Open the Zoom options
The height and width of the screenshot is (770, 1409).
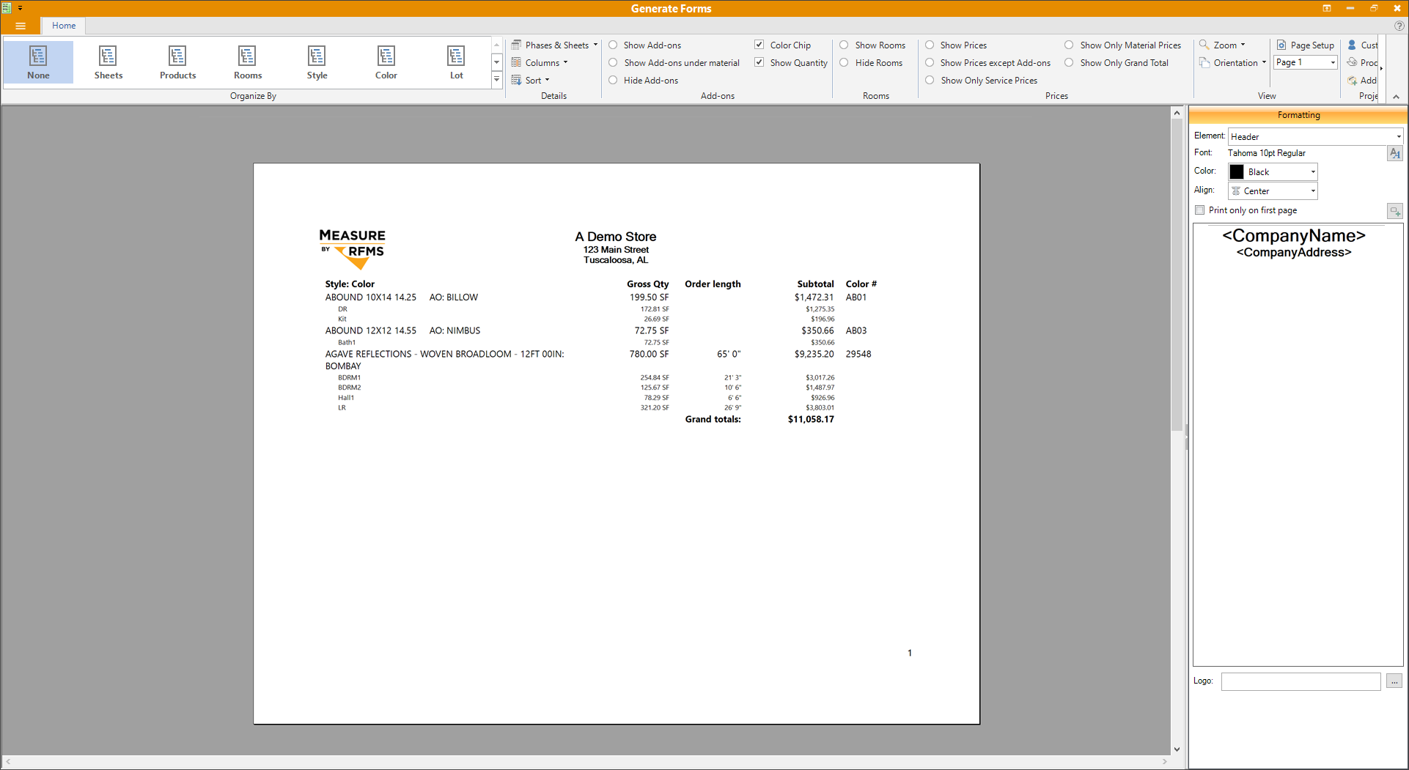click(1223, 45)
